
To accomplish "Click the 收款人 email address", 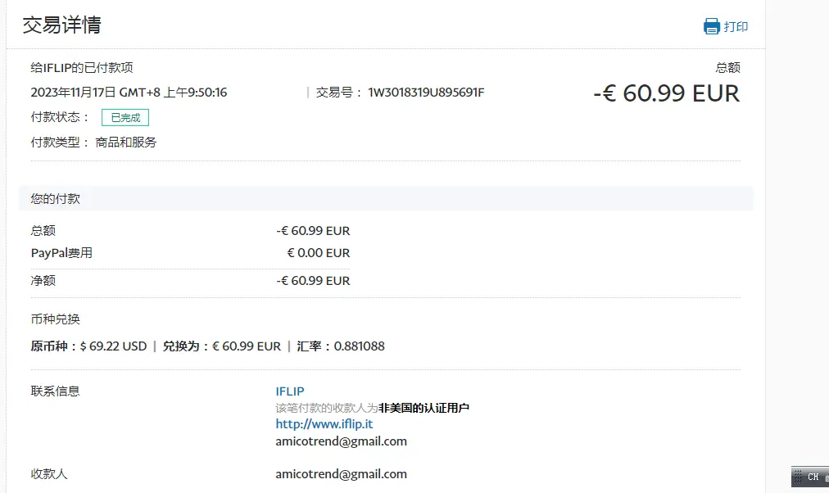I will click(x=341, y=474).
